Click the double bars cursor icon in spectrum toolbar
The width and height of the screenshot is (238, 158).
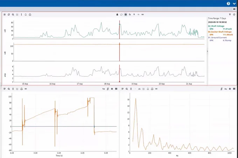pos(131,89)
